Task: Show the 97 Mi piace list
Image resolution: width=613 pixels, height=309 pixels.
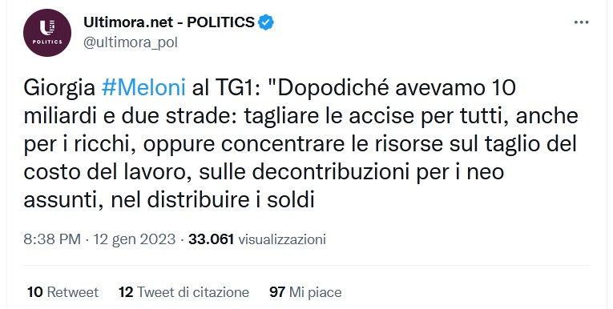Action: (x=305, y=292)
